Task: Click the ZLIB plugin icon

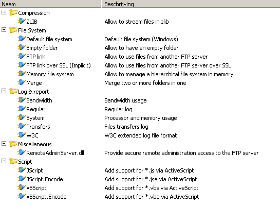Action: click(22, 21)
